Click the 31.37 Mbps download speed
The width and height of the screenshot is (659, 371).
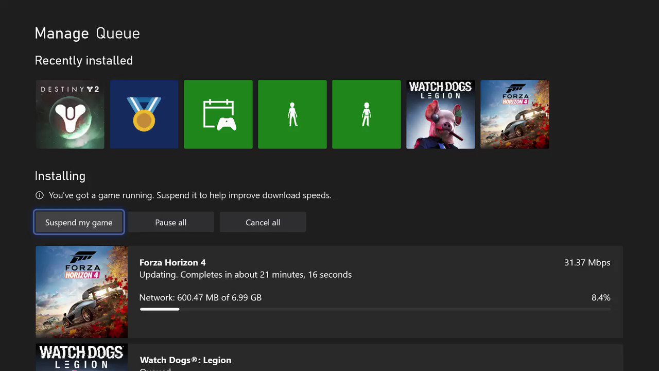tap(587, 262)
